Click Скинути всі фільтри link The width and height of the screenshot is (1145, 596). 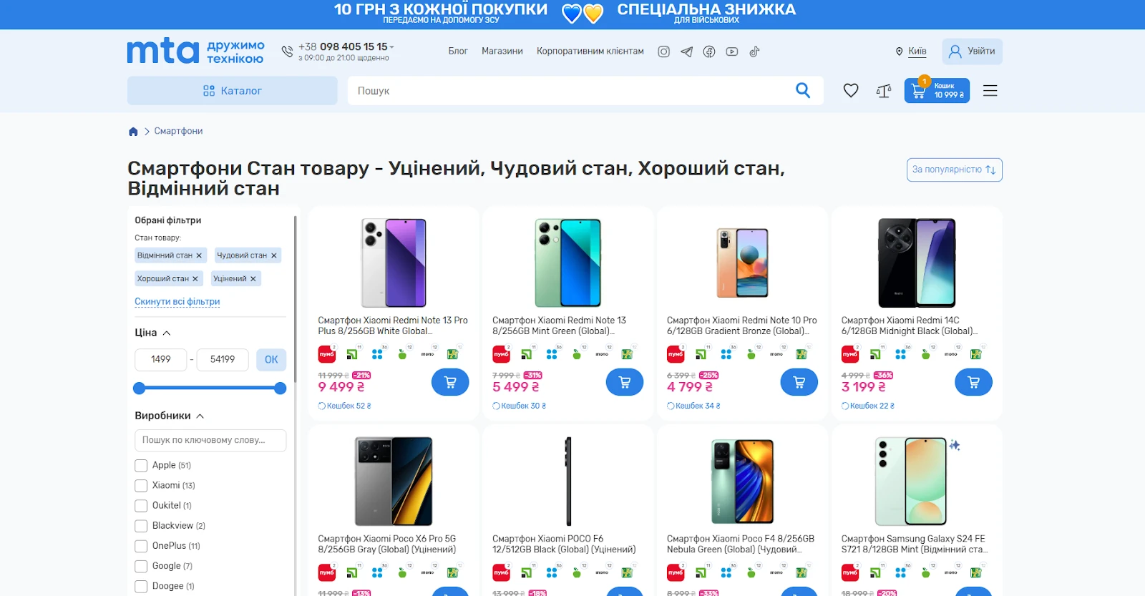[x=177, y=301]
